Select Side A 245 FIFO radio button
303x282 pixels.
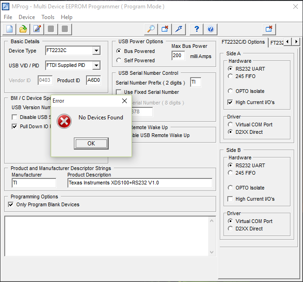(230, 76)
